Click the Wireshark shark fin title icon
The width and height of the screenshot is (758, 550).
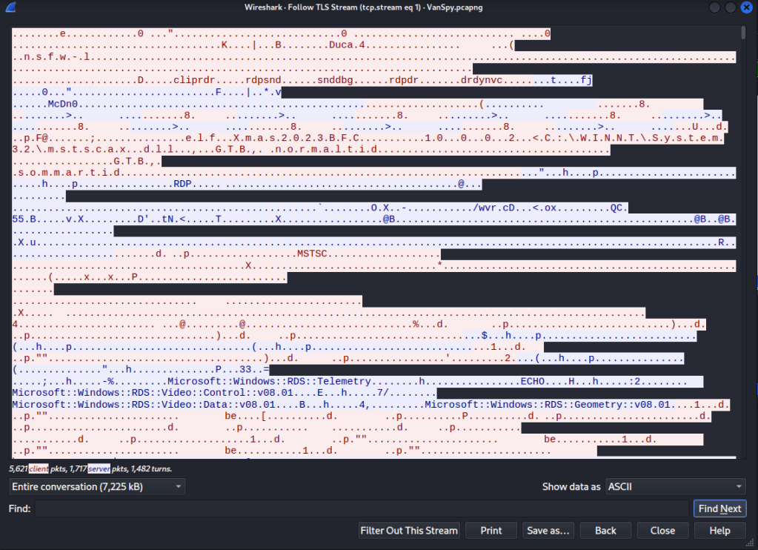[9, 7]
